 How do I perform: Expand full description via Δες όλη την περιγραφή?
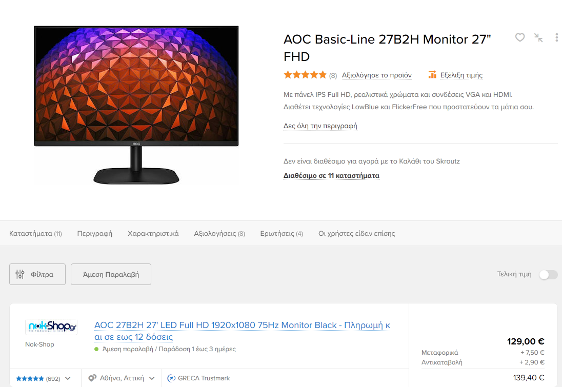click(x=320, y=126)
